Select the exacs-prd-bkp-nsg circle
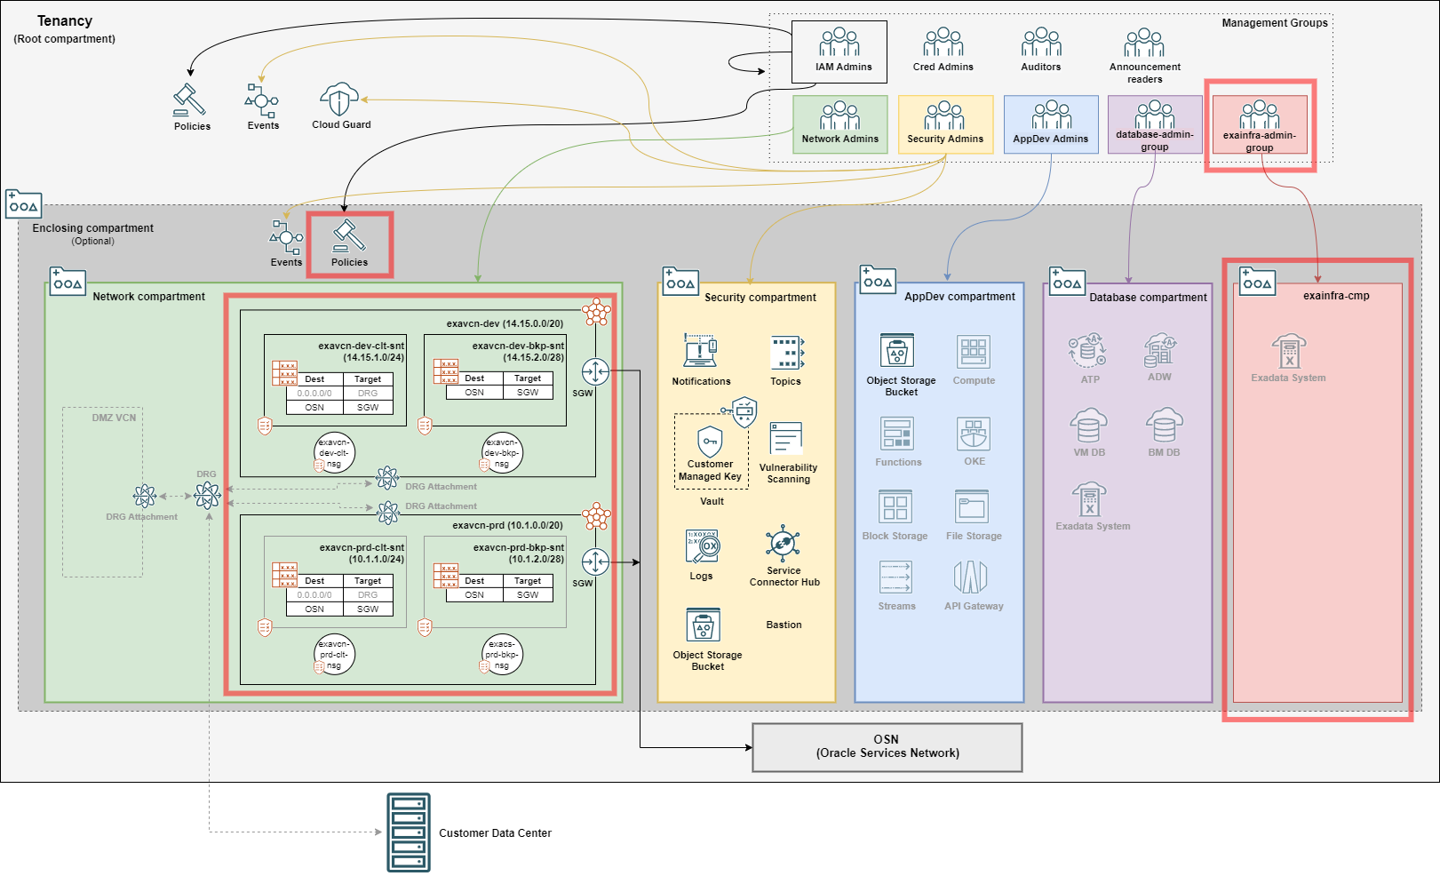 tap(502, 655)
